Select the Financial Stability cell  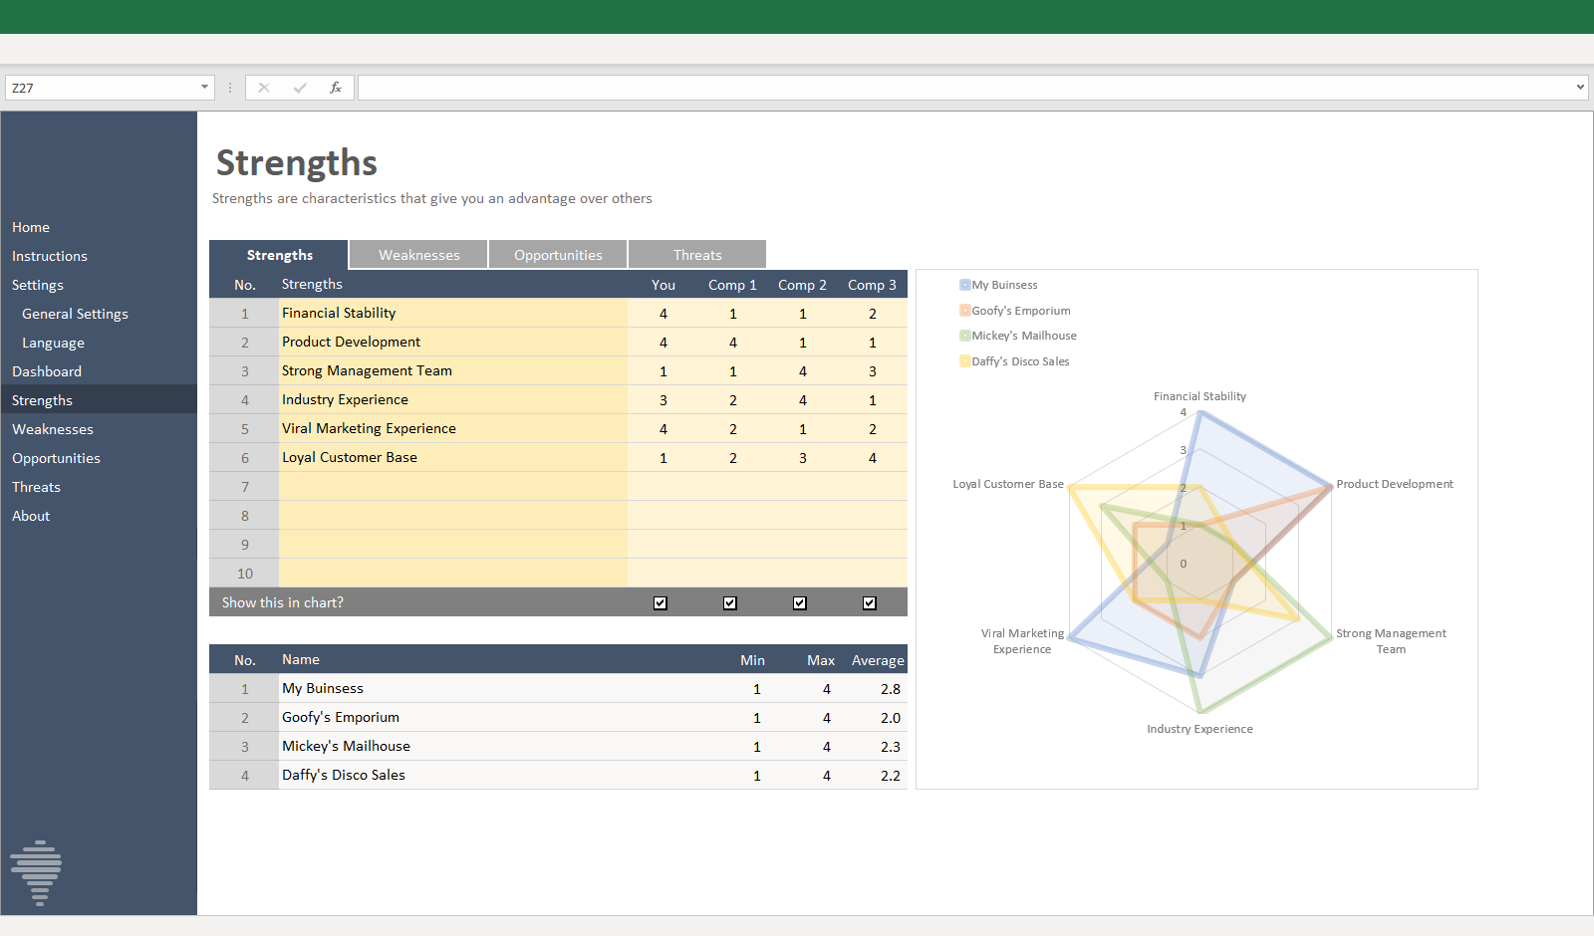click(x=453, y=313)
